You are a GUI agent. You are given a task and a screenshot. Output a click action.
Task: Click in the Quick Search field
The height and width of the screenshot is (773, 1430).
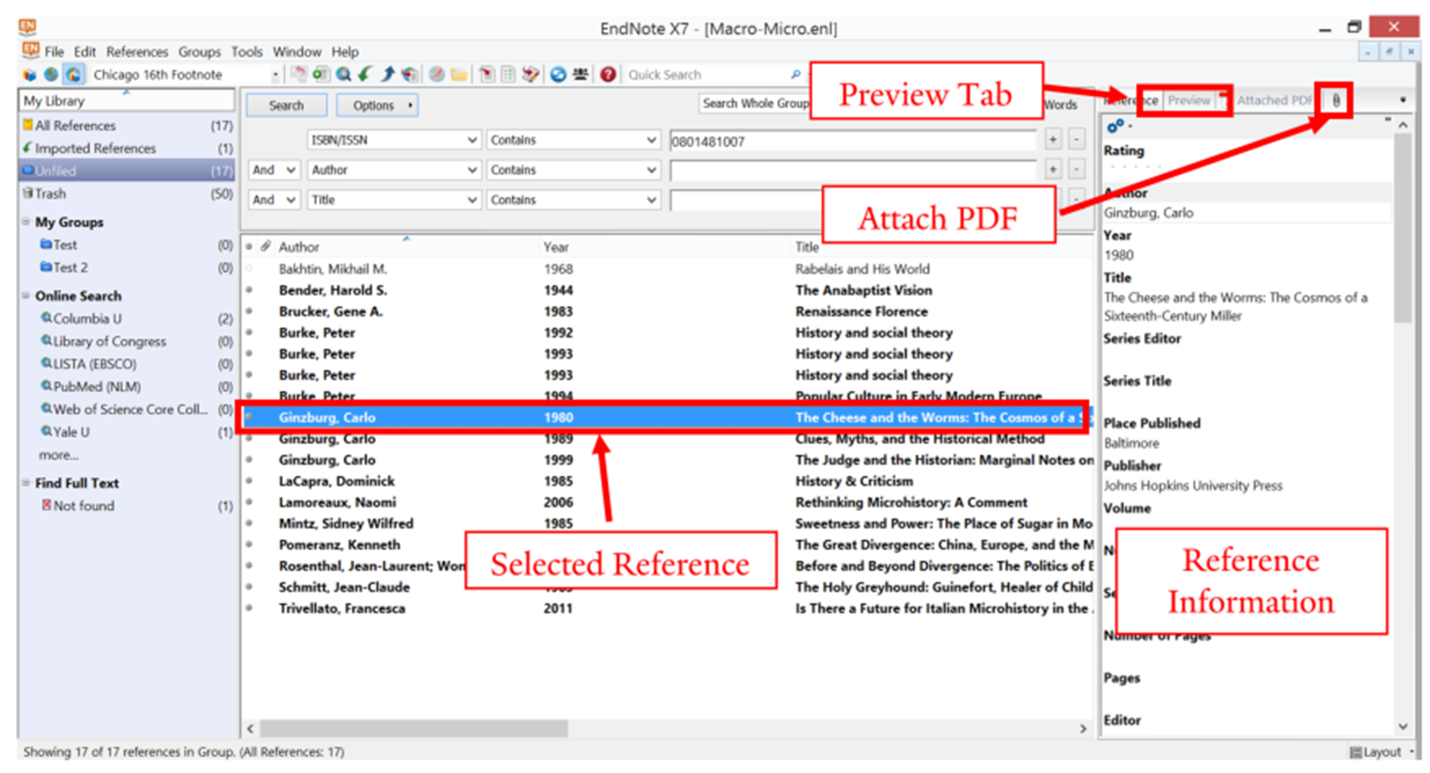point(706,74)
